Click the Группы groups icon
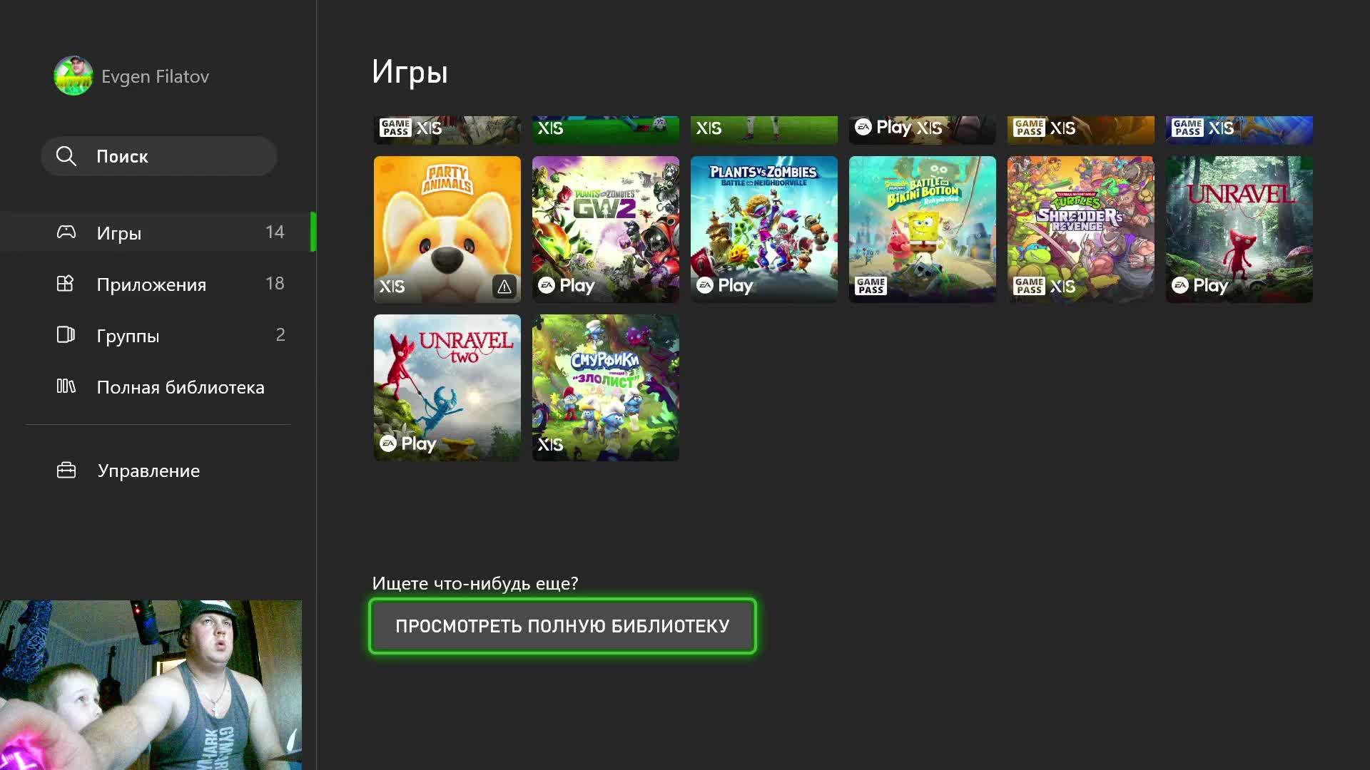 pyautogui.click(x=66, y=335)
